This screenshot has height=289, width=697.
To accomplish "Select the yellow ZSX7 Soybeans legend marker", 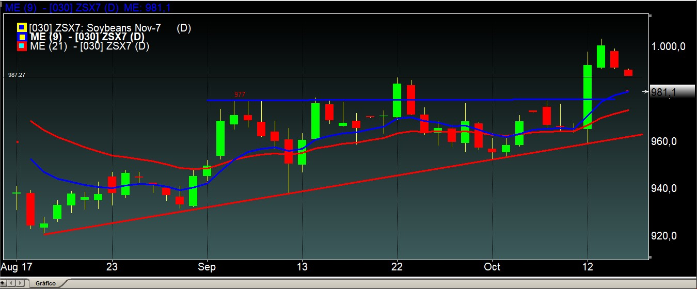I will (21, 27).
